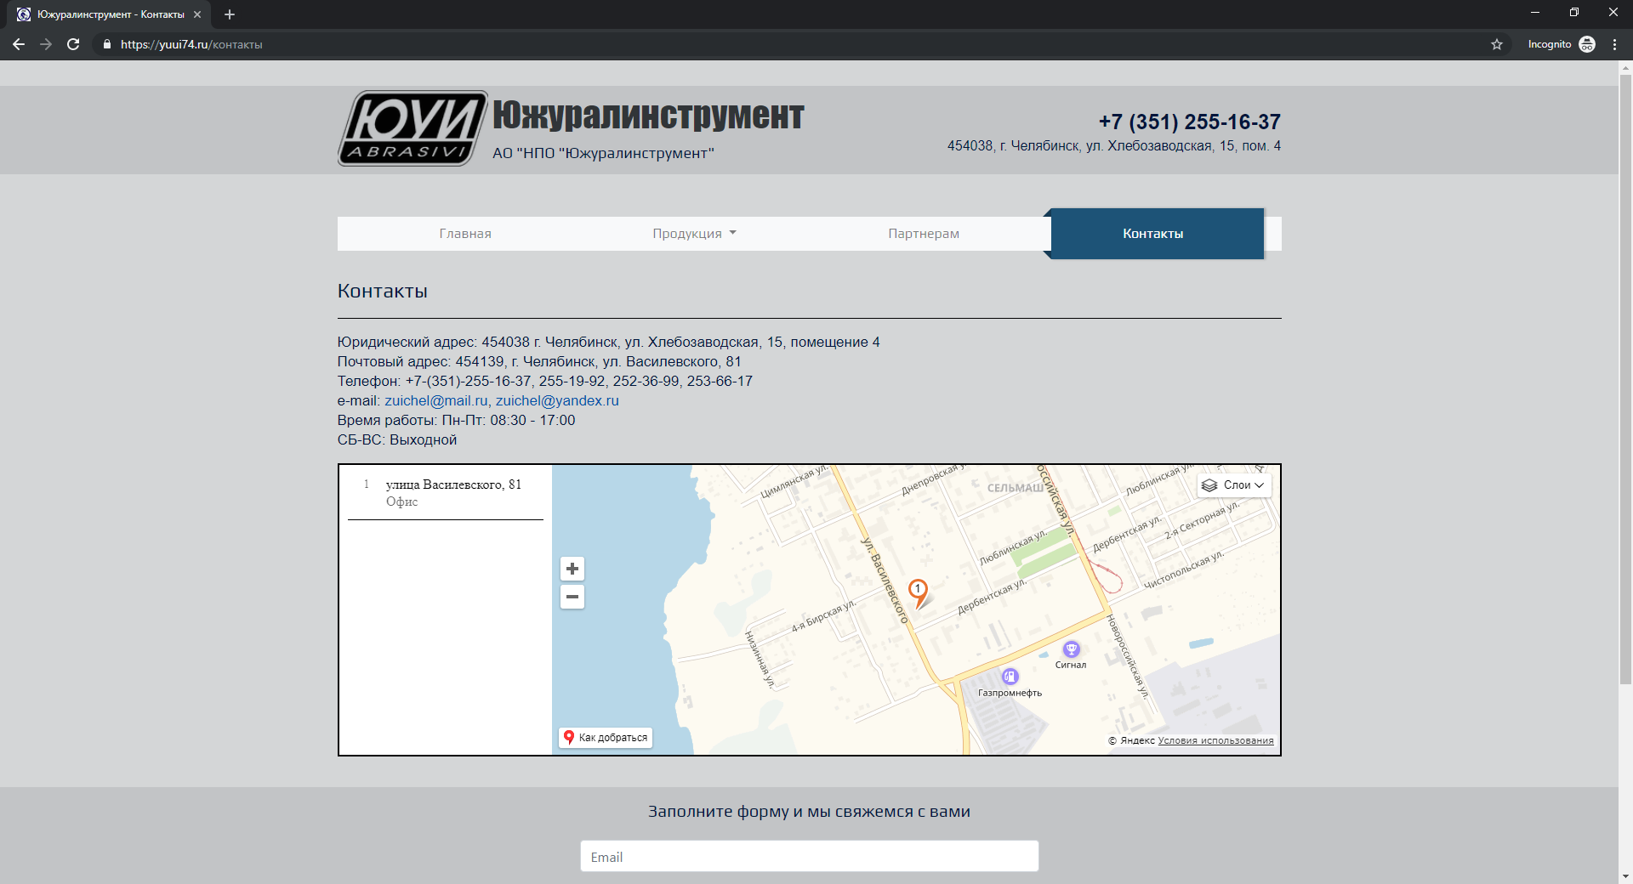The width and height of the screenshot is (1633, 884).
Task: Select the Контакты navigation tab
Action: [1152, 234]
